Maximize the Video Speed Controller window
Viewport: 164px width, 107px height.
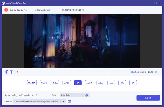point(155,3)
